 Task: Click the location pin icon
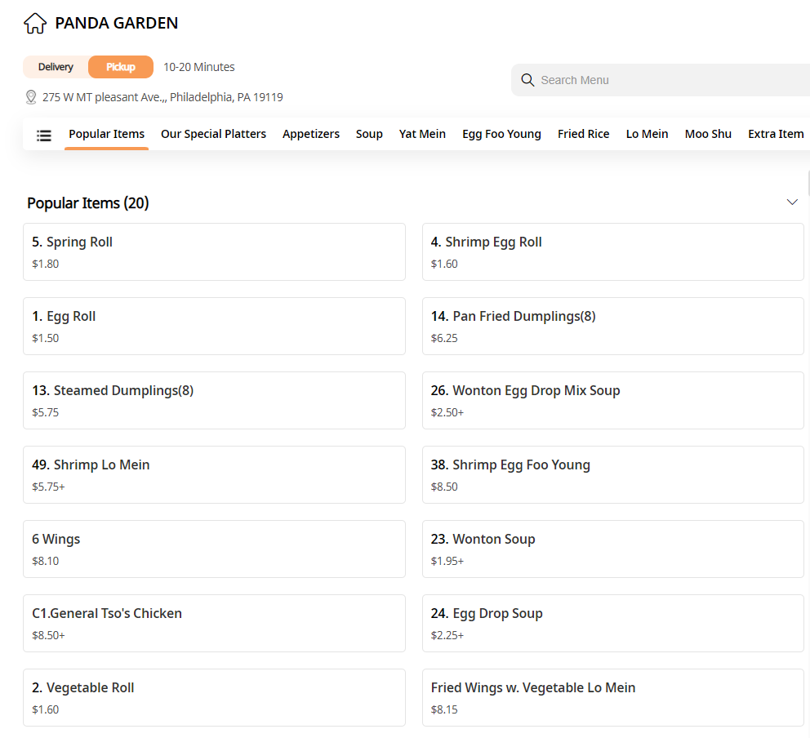32,98
